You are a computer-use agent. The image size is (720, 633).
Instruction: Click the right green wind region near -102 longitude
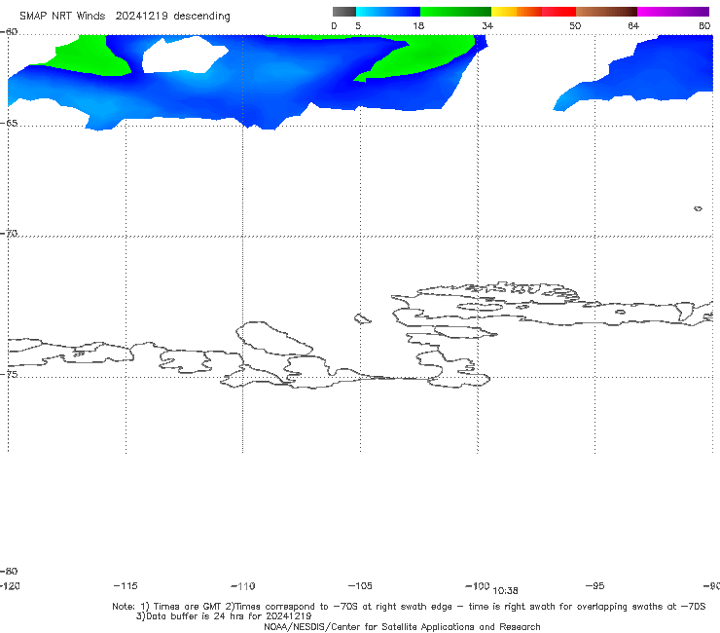pyautogui.click(x=417, y=59)
